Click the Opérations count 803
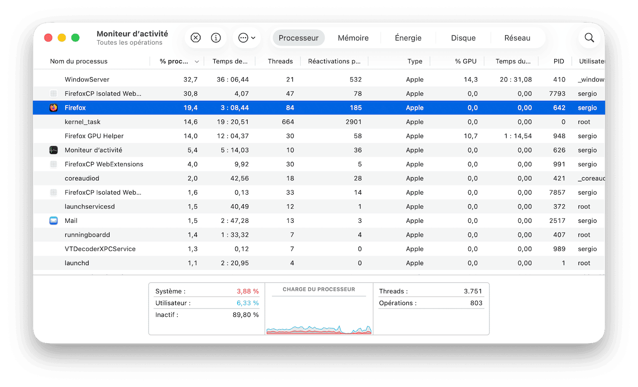This screenshot has height=387, width=638. click(x=476, y=303)
